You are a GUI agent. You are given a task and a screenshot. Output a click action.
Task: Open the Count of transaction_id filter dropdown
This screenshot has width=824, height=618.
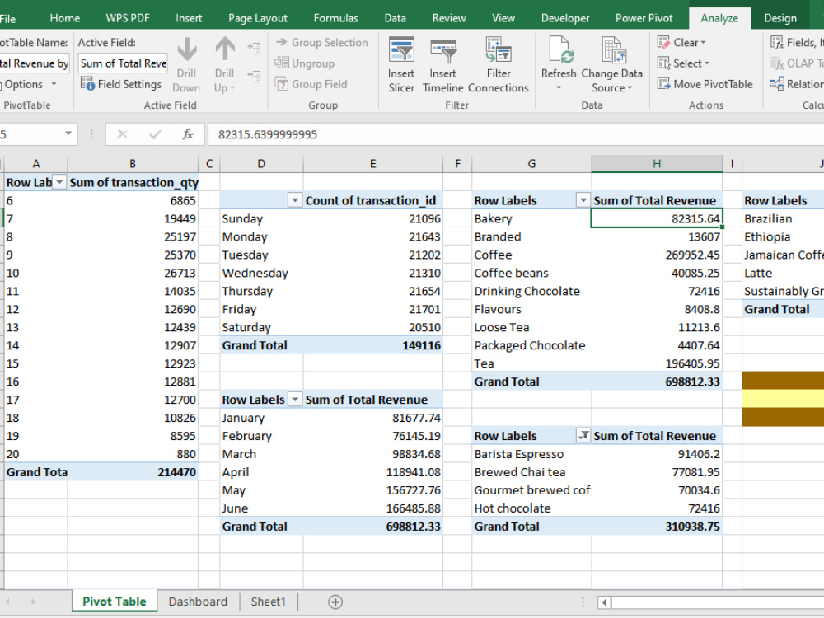[295, 199]
